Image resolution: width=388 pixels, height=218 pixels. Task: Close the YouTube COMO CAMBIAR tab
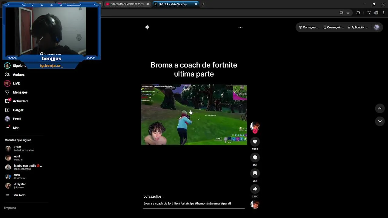click(x=148, y=4)
